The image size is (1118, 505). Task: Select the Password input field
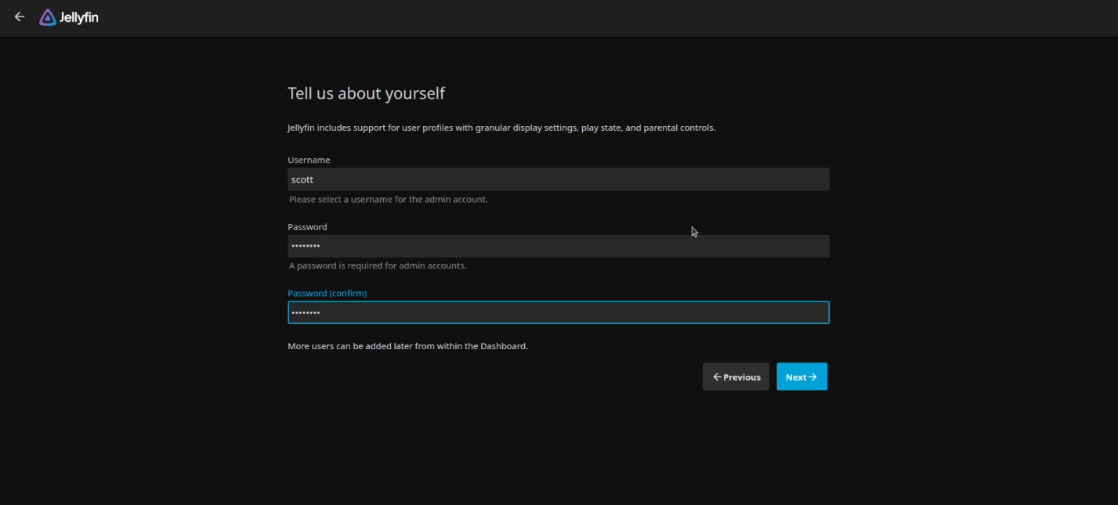(x=558, y=246)
